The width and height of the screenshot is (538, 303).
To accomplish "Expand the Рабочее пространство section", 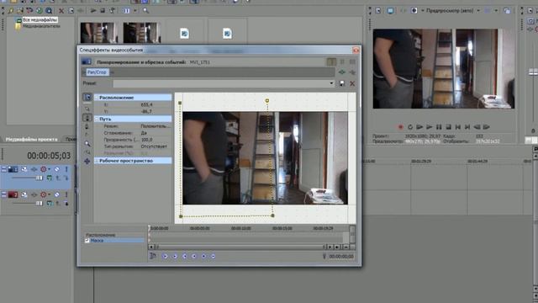I will point(97,161).
